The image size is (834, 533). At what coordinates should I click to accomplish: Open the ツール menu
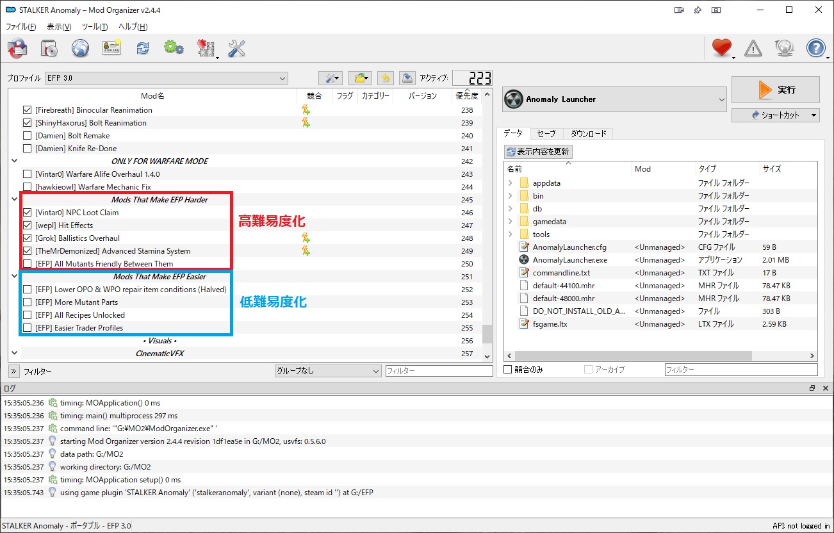95,27
